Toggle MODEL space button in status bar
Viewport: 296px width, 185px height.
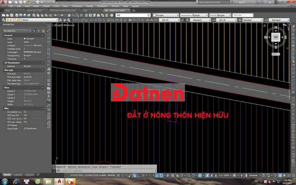[x=112, y=175]
